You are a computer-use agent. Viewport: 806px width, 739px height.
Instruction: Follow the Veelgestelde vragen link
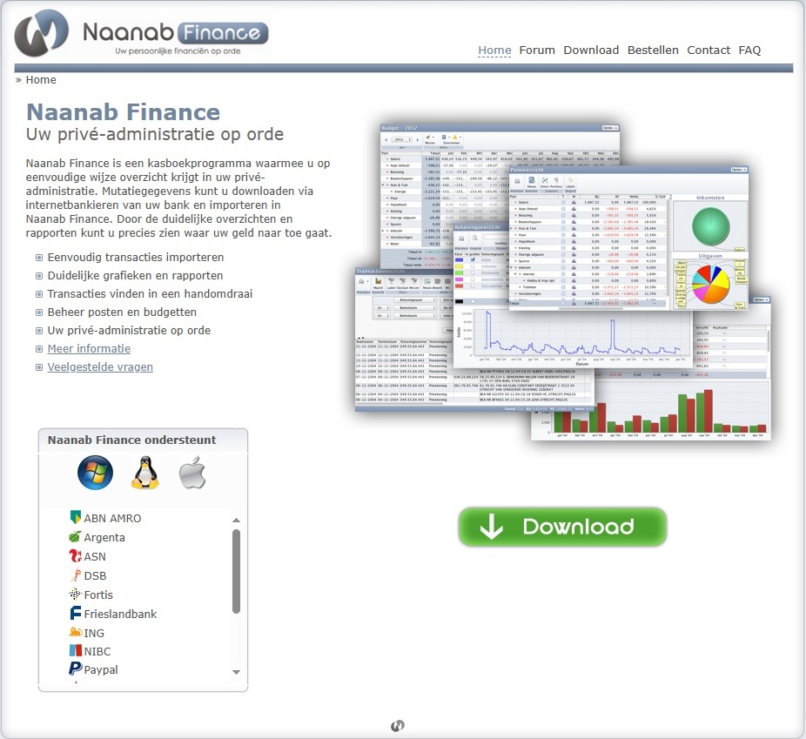tap(100, 366)
